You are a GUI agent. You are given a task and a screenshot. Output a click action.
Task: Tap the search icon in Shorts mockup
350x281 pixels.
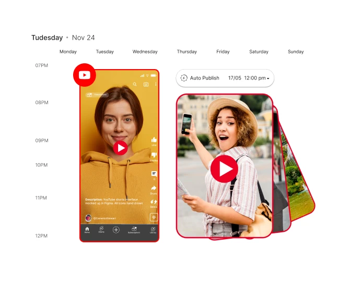[x=135, y=84]
